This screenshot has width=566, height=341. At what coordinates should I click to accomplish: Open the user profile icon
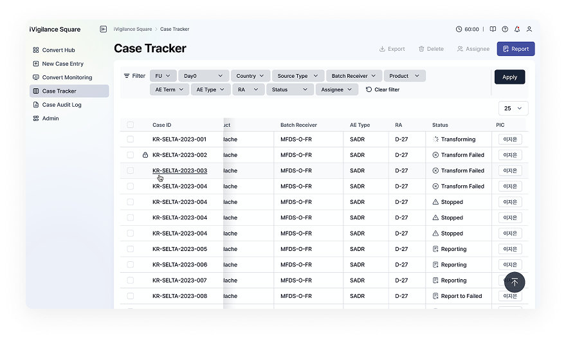(529, 29)
